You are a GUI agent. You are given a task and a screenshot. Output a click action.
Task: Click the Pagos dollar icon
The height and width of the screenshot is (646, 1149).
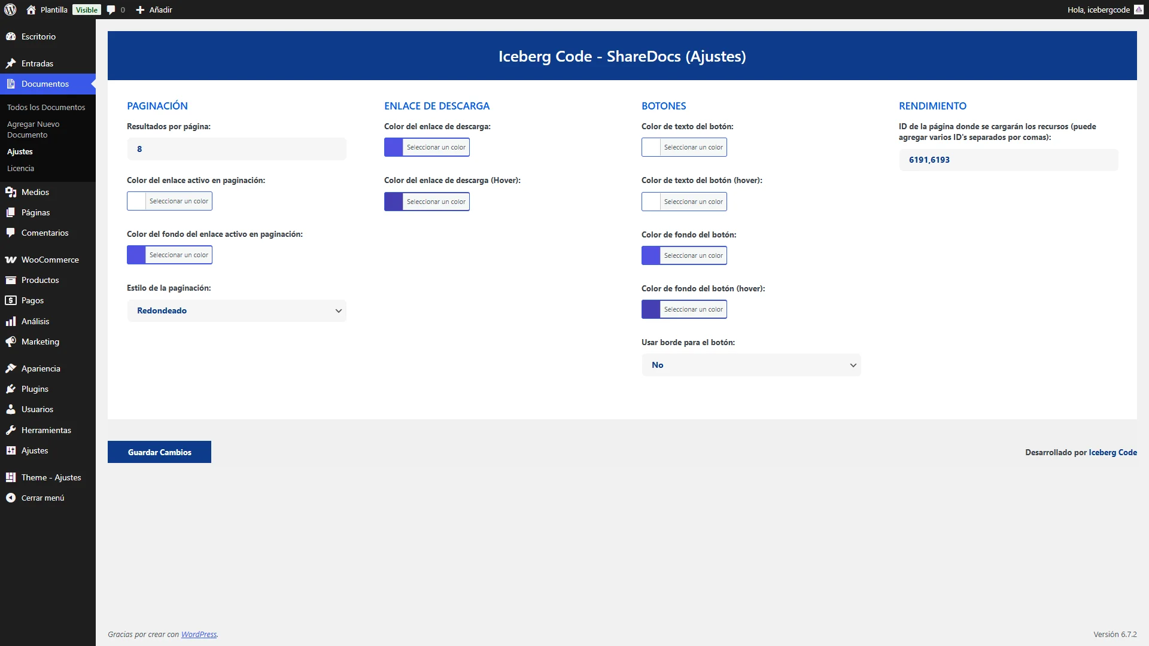pyautogui.click(x=11, y=300)
